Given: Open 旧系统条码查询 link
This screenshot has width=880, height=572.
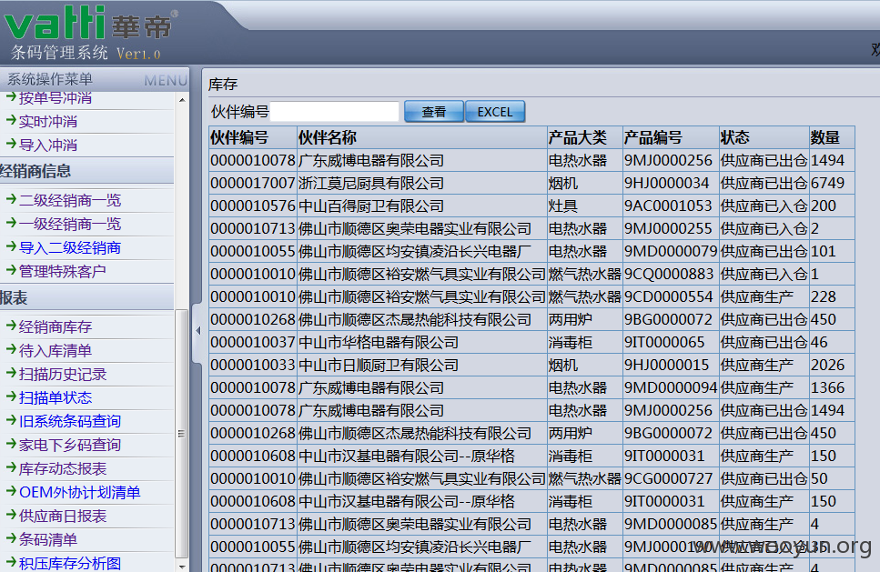Looking at the screenshot, I should click(70, 421).
